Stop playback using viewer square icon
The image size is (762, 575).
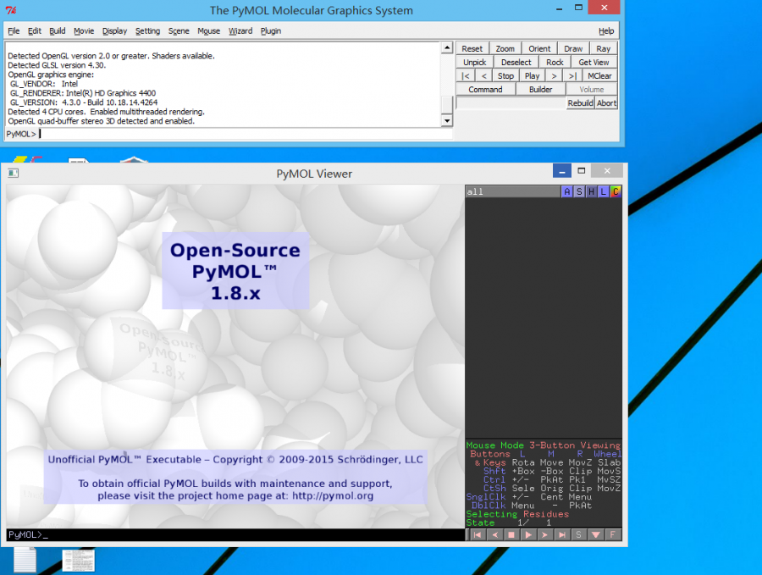[x=511, y=534]
